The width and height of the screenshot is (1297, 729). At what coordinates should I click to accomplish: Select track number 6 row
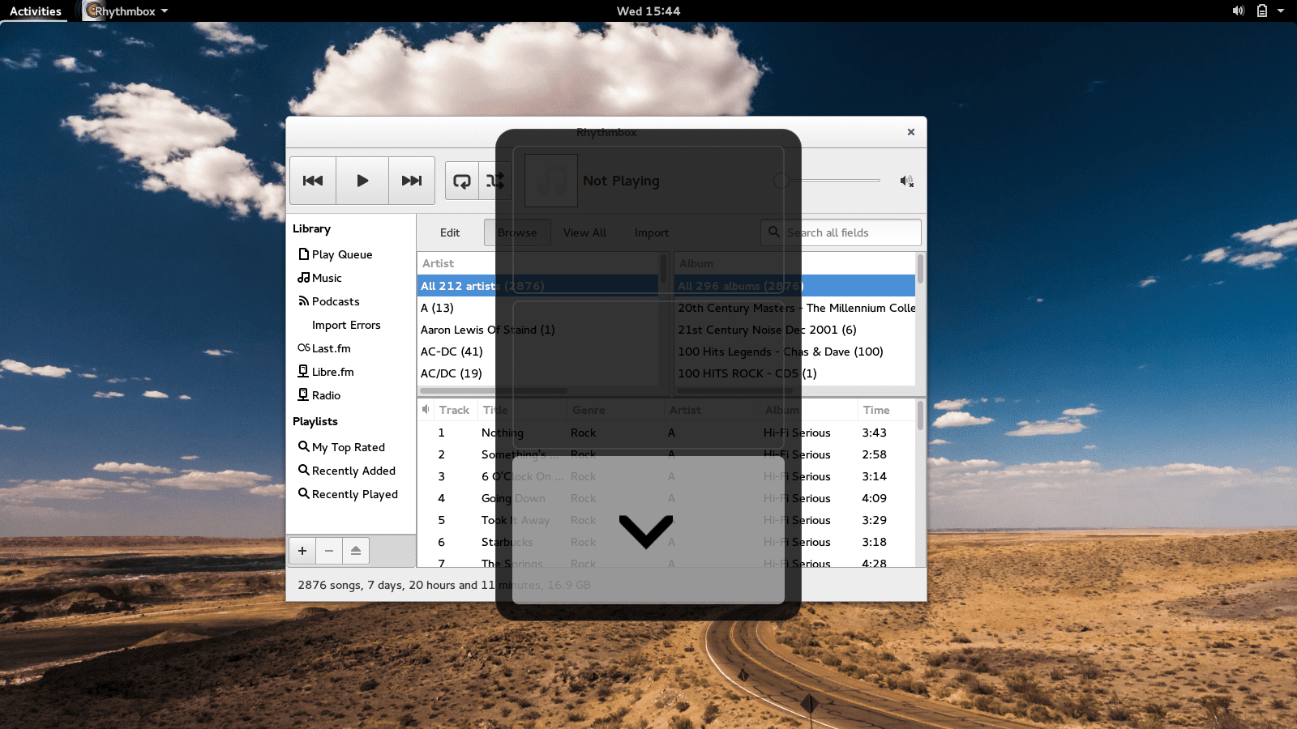coord(666,542)
